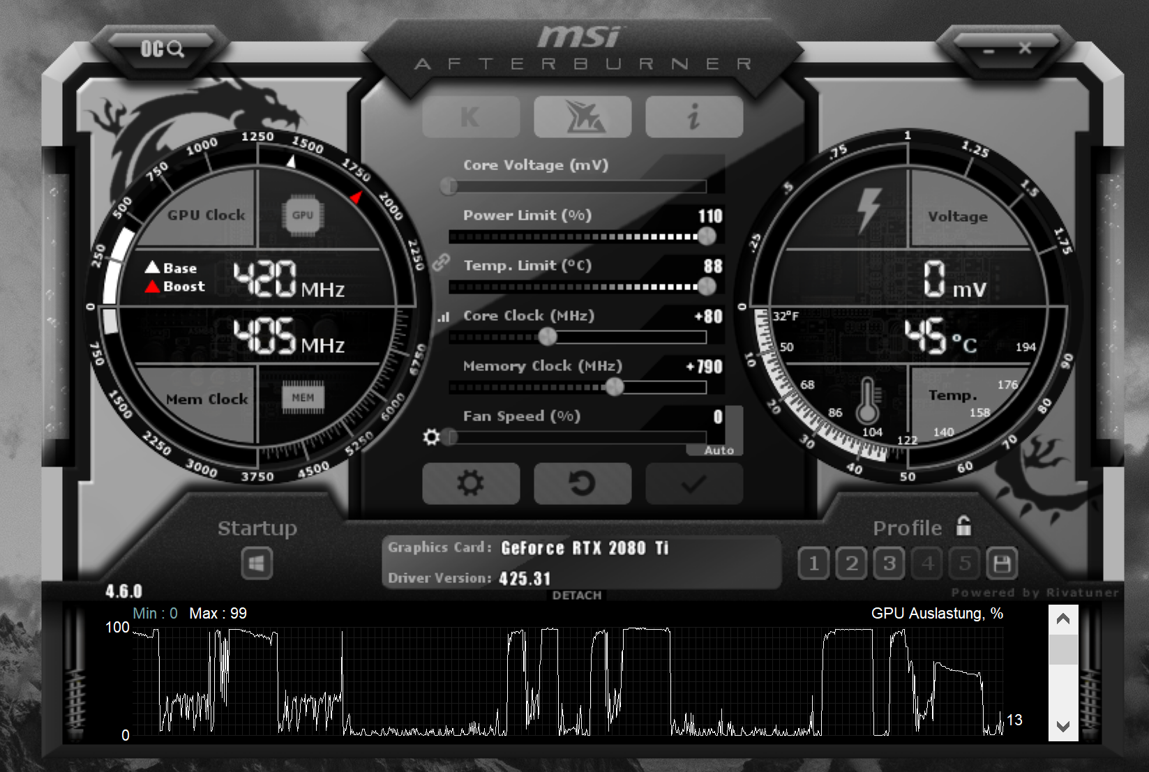Toggle the power and temp link icon

(440, 262)
